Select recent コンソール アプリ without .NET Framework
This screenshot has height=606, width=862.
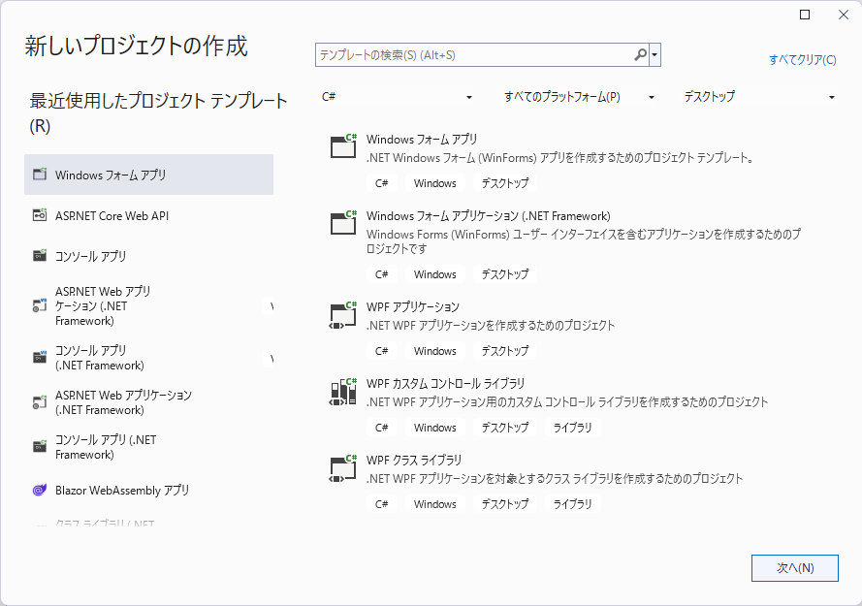148,256
